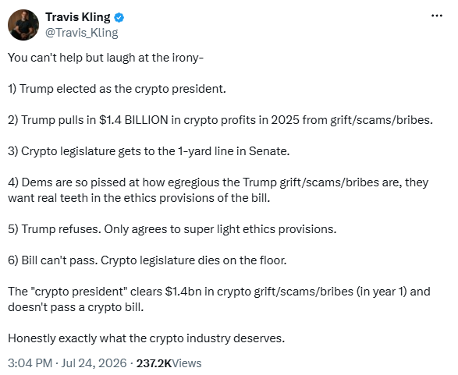Click point 2 about crypto profits in 2025
Screen dimensions: 458x375
pyautogui.click(x=221, y=120)
